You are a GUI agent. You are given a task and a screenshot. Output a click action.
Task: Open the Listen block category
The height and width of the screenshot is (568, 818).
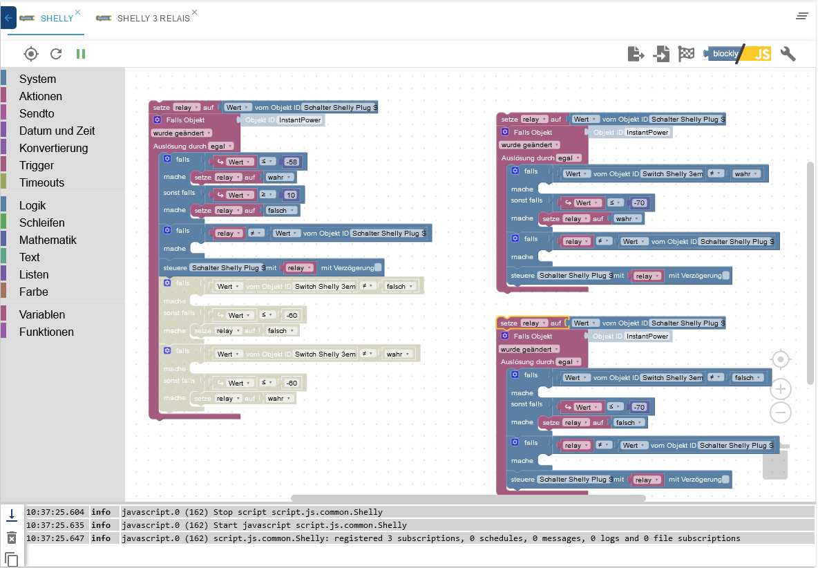[34, 274]
